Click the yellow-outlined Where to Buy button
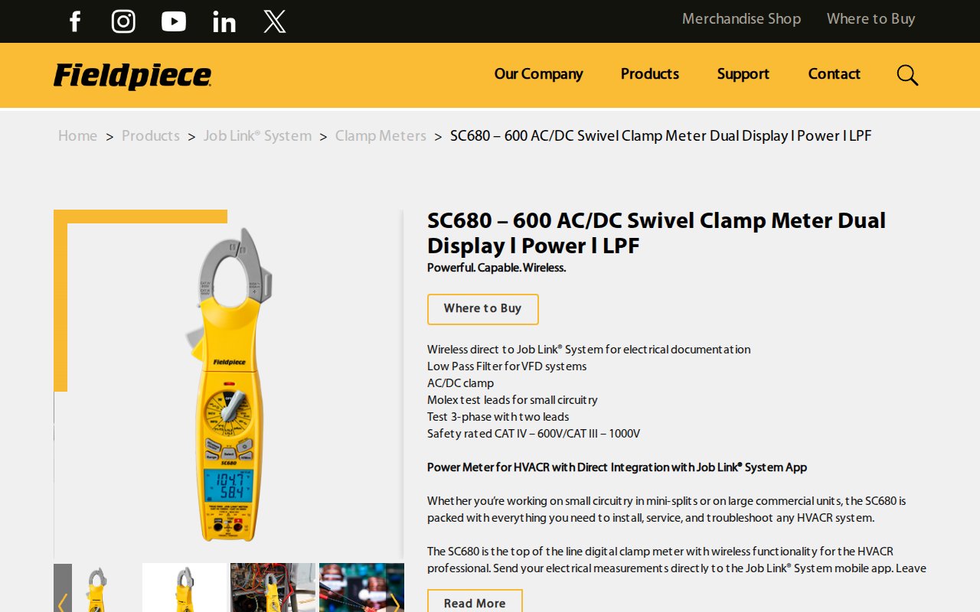 [482, 309]
